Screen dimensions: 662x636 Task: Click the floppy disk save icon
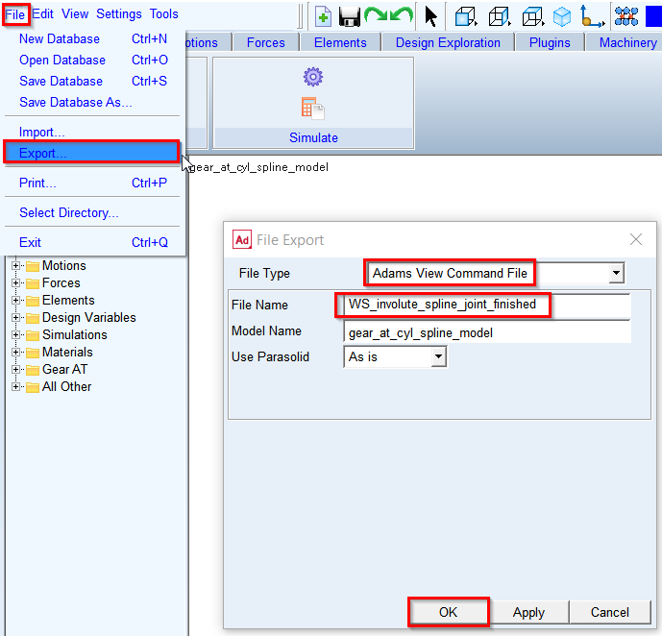tap(349, 17)
